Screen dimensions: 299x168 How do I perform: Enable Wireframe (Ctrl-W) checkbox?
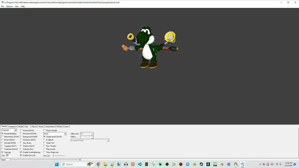pos(2,149)
